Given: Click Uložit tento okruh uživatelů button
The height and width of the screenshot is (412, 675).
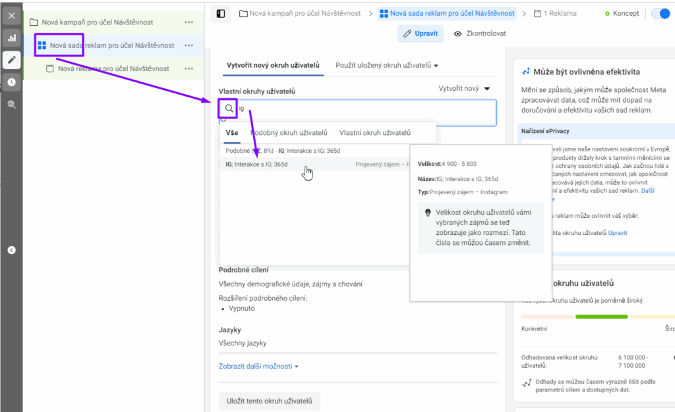Looking at the screenshot, I should pyautogui.click(x=269, y=400).
